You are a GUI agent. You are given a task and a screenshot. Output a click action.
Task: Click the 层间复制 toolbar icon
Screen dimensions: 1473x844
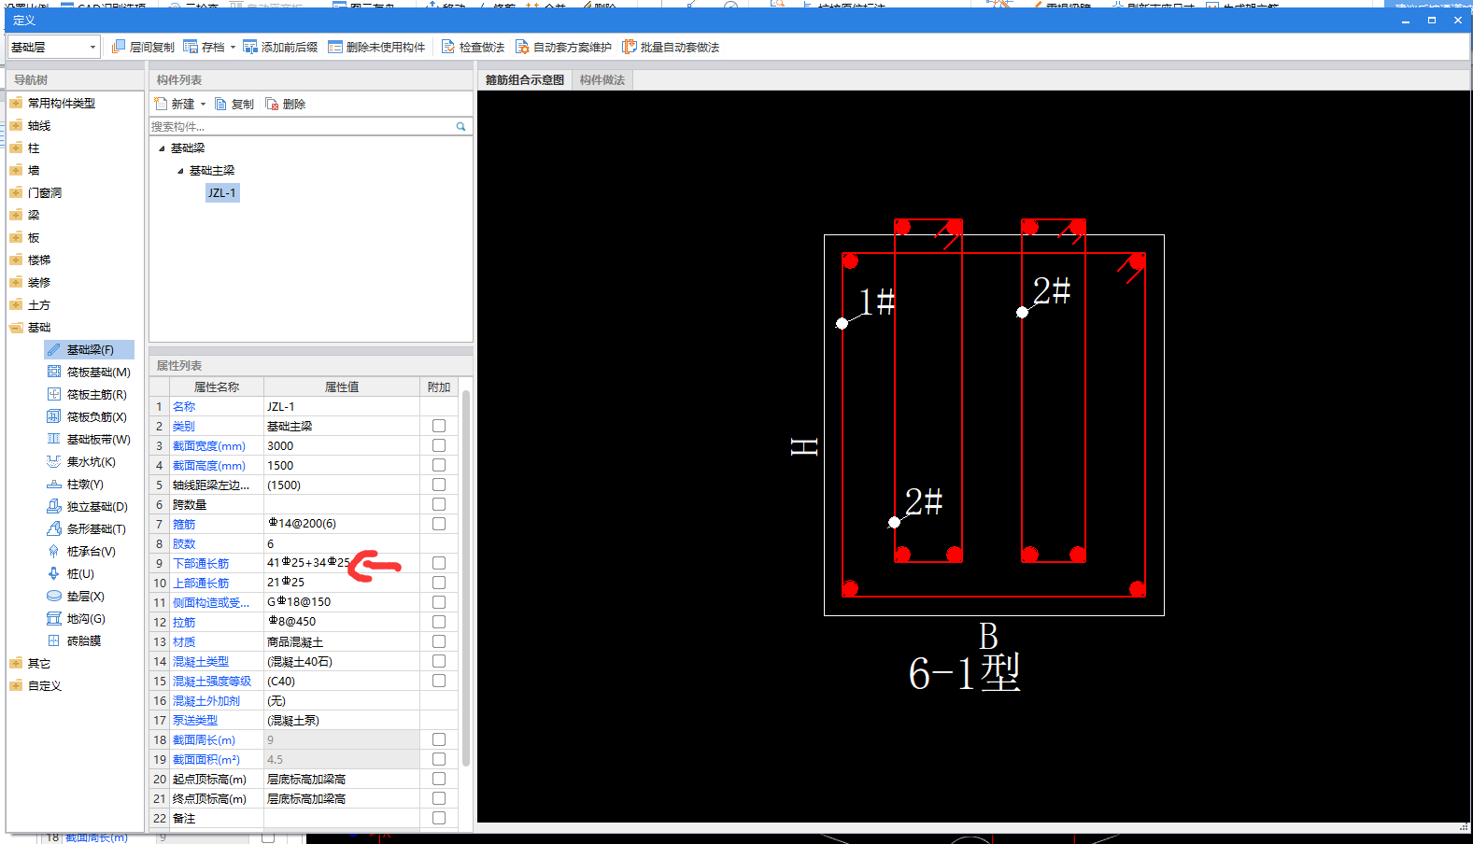118,47
